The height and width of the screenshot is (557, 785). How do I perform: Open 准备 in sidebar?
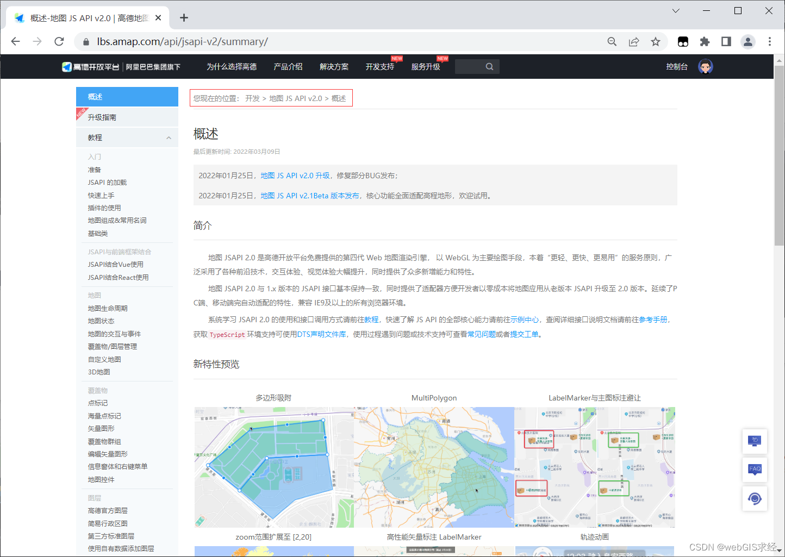click(x=95, y=170)
